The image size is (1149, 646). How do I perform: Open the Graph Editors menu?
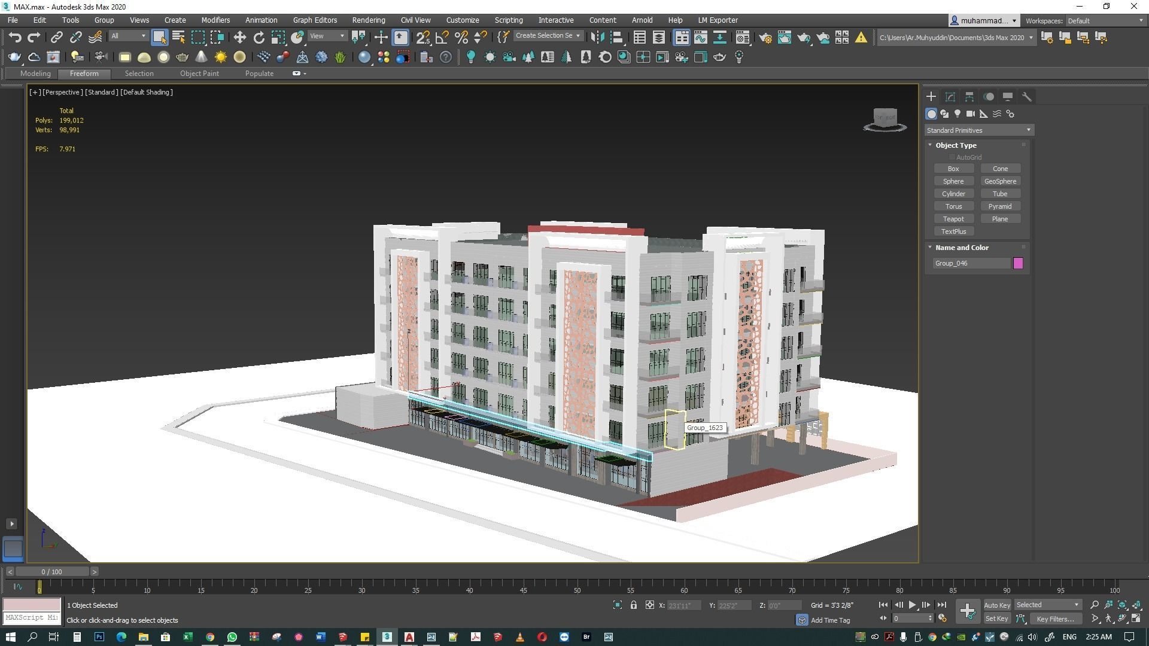point(315,20)
